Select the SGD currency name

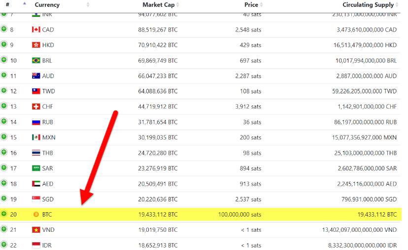tap(48, 199)
